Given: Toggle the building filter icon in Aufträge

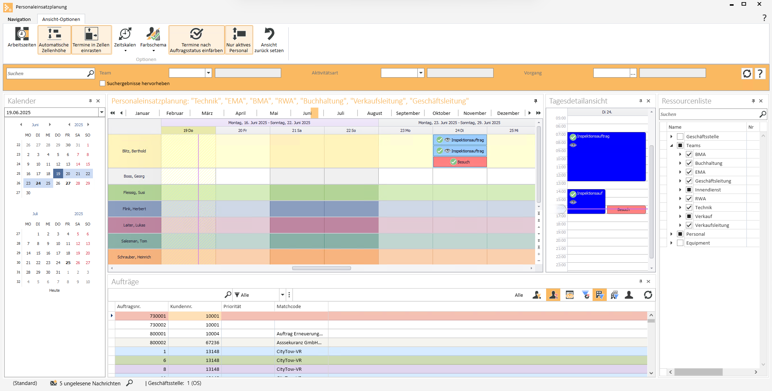Looking at the screenshot, I should pyautogui.click(x=599, y=295).
